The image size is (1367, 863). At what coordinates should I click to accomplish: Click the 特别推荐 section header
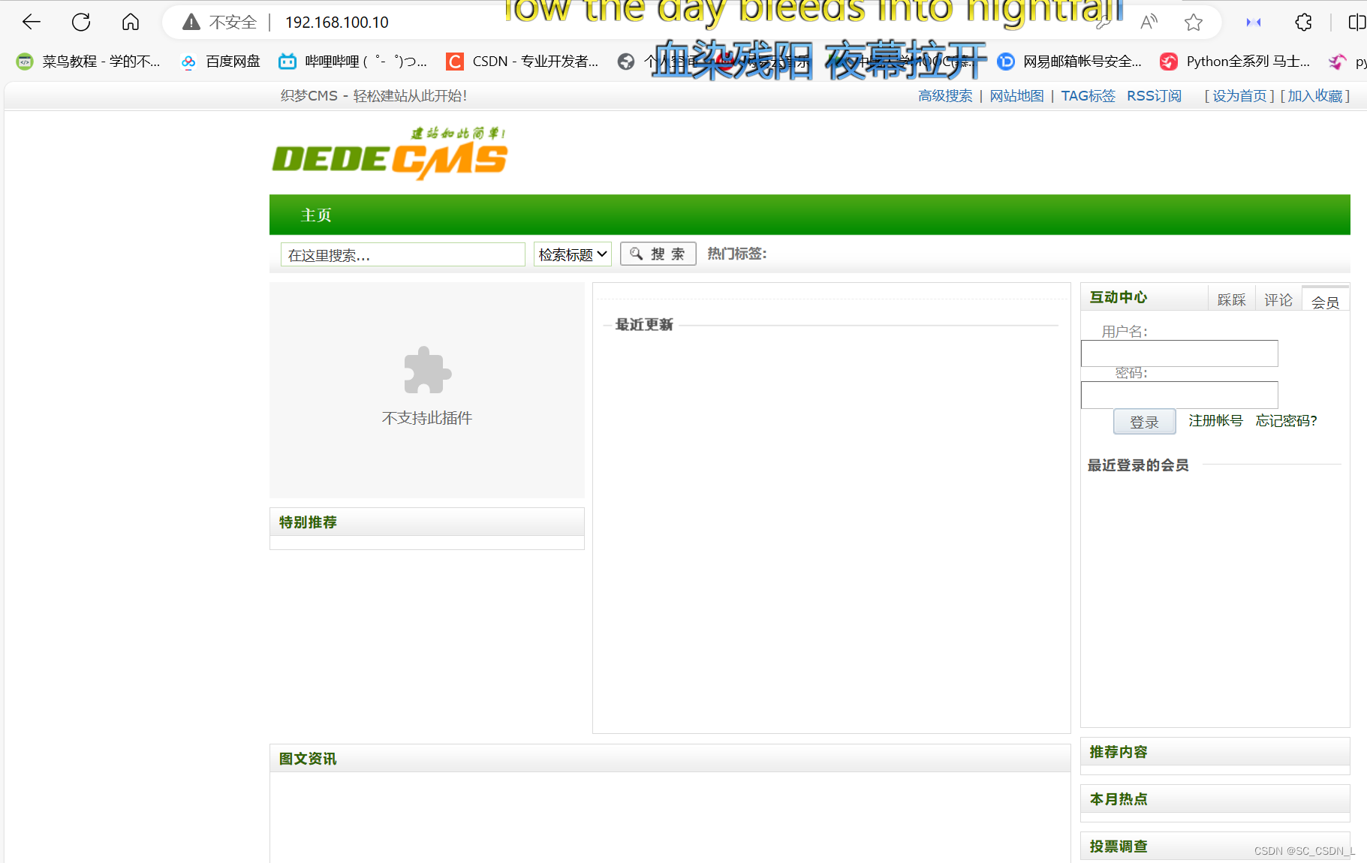[x=427, y=522]
